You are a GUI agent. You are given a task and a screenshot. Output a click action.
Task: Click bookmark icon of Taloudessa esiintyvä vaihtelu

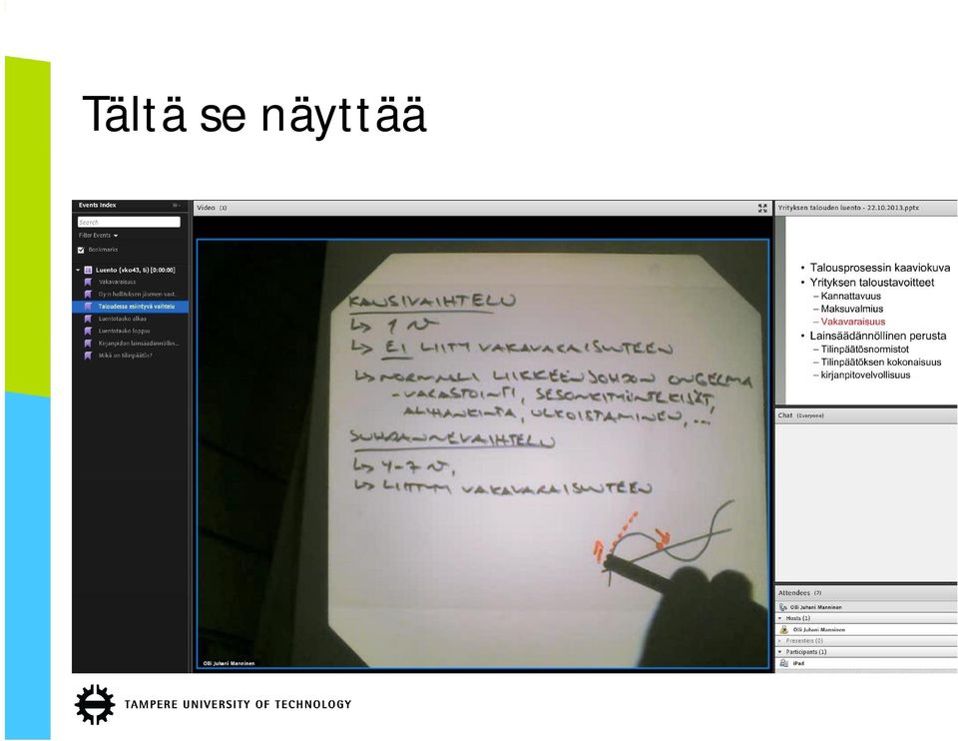[88, 307]
